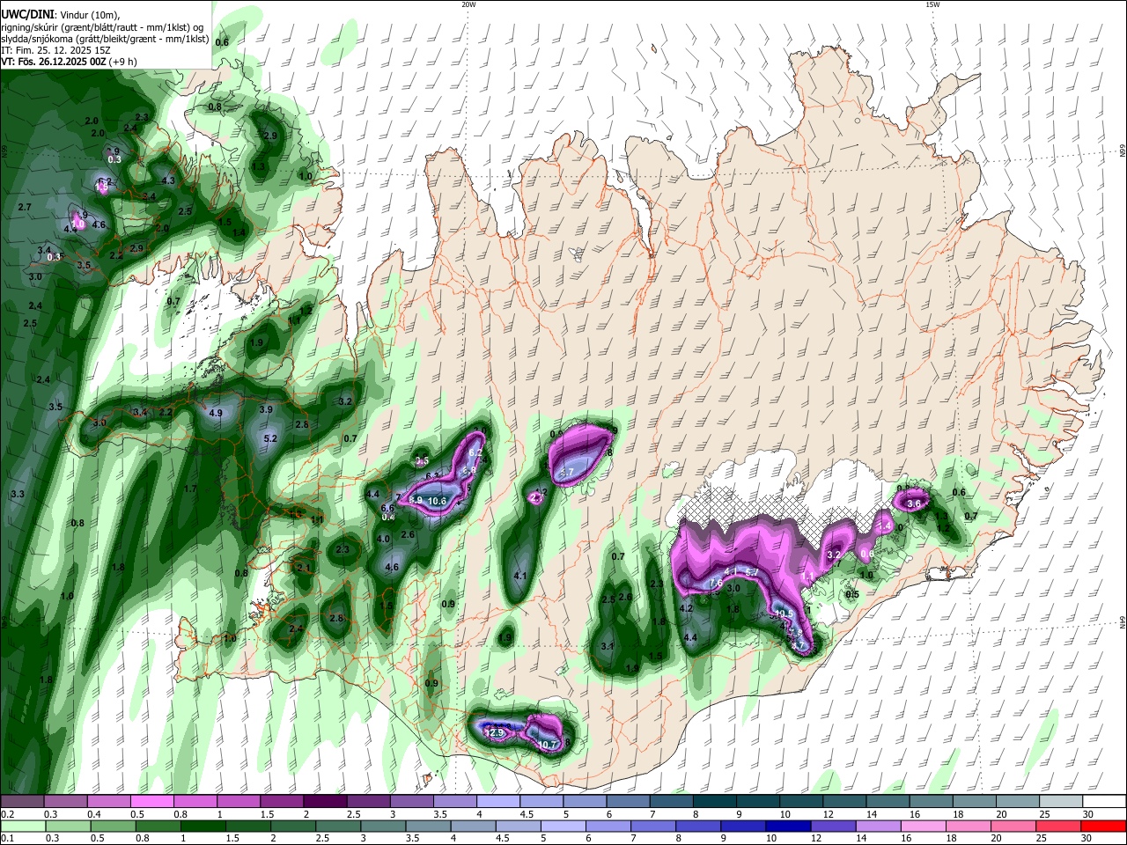Viewport: 1127px width, 845px height.
Task: Pick the bright pink swatch labeled 0.5 in upper legend row
Action: tap(152, 802)
